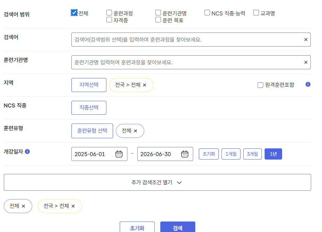
Task: Tick the 교과명 checkbox
Action: pos(256,13)
